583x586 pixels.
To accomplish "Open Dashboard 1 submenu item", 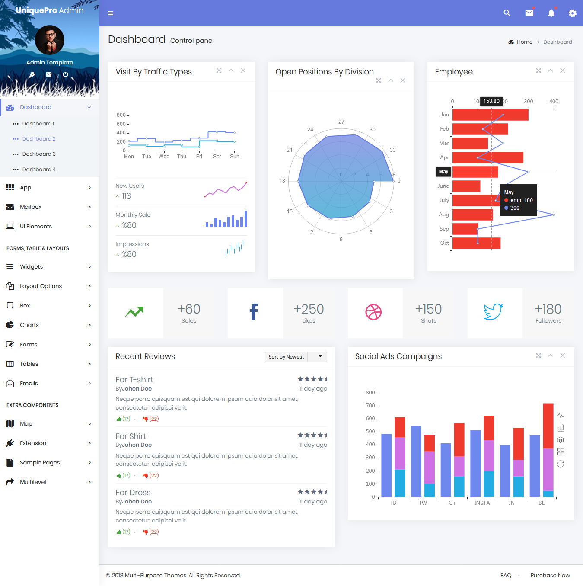I will 50,124.
